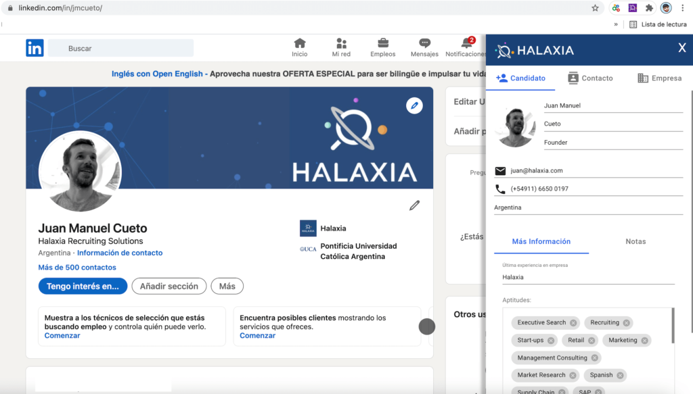The height and width of the screenshot is (394, 693).
Task: Click Comenzar under posibles clientes card
Action: point(258,336)
